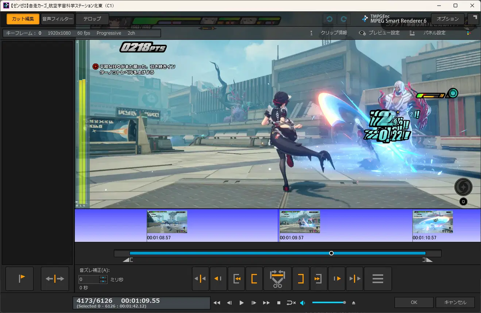Click the redo arrow button
The image size is (481, 313).
tap(344, 19)
